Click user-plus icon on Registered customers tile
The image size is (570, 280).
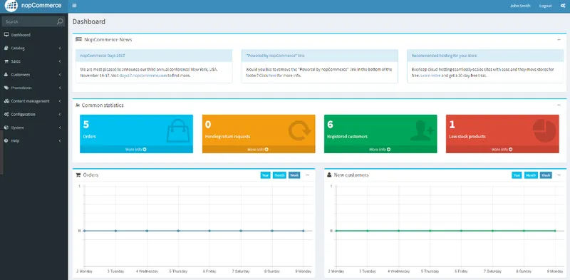coord(422,131)
